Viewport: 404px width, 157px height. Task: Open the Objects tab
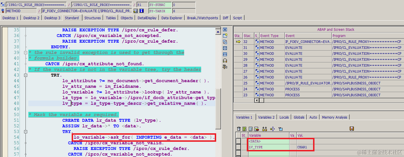127,18
